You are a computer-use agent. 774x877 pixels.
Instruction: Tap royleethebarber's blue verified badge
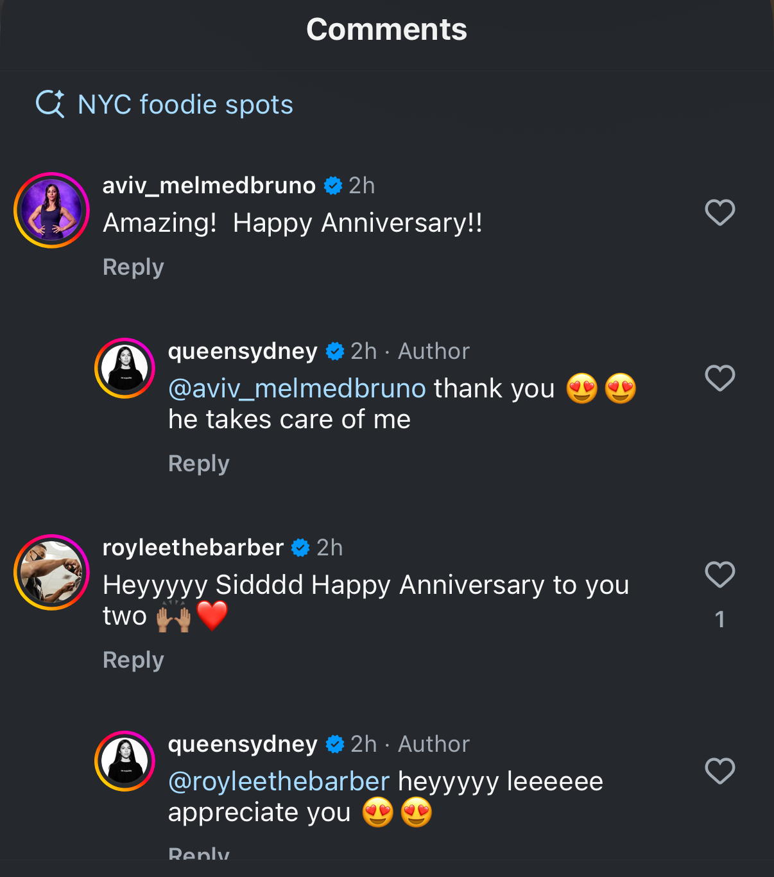300,548
